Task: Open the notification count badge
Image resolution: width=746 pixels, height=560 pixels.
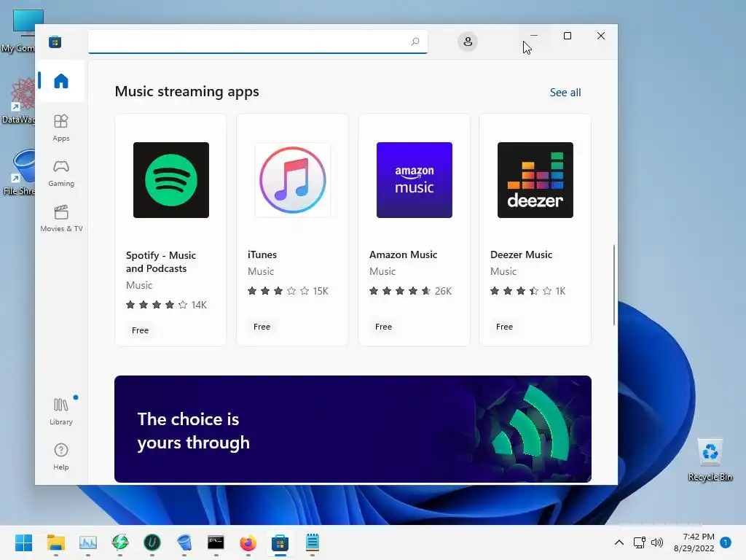Action: [x=726, y=542]
